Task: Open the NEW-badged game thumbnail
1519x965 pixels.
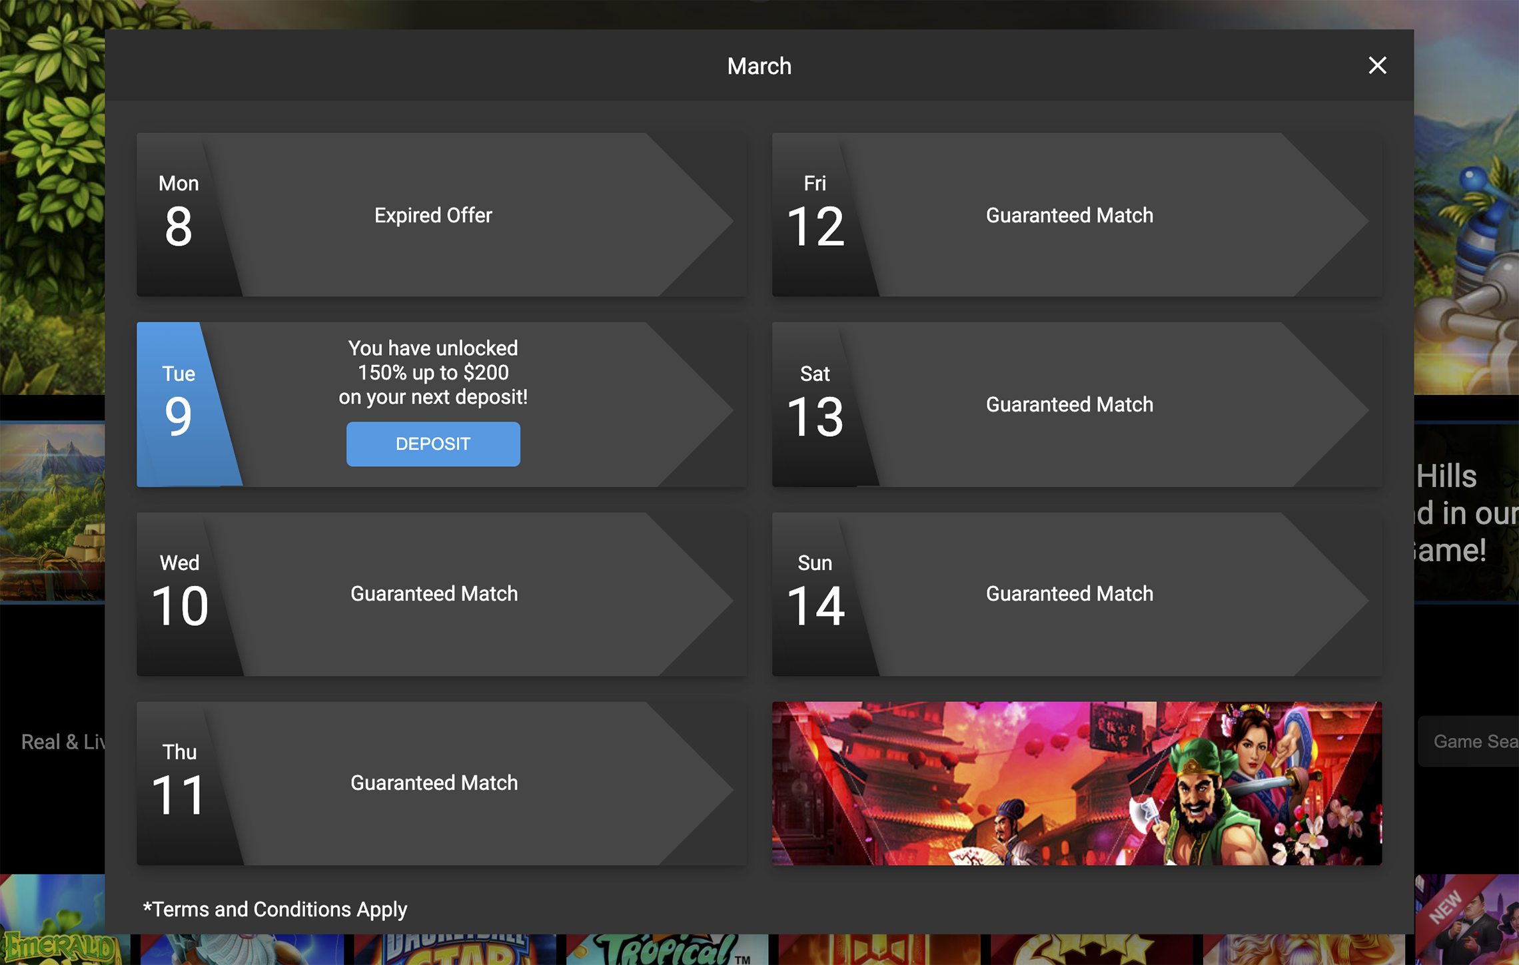Action: point(1467,920)
